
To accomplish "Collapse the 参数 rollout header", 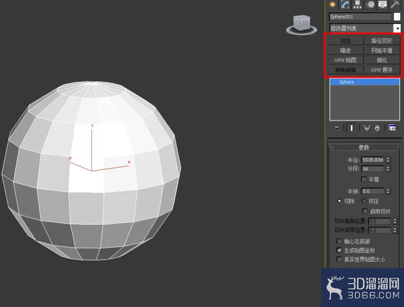I will click(x=364, y=147).
